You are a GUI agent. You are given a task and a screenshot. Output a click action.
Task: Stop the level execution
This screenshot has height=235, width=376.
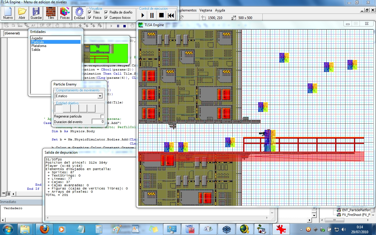coord(161,15)
